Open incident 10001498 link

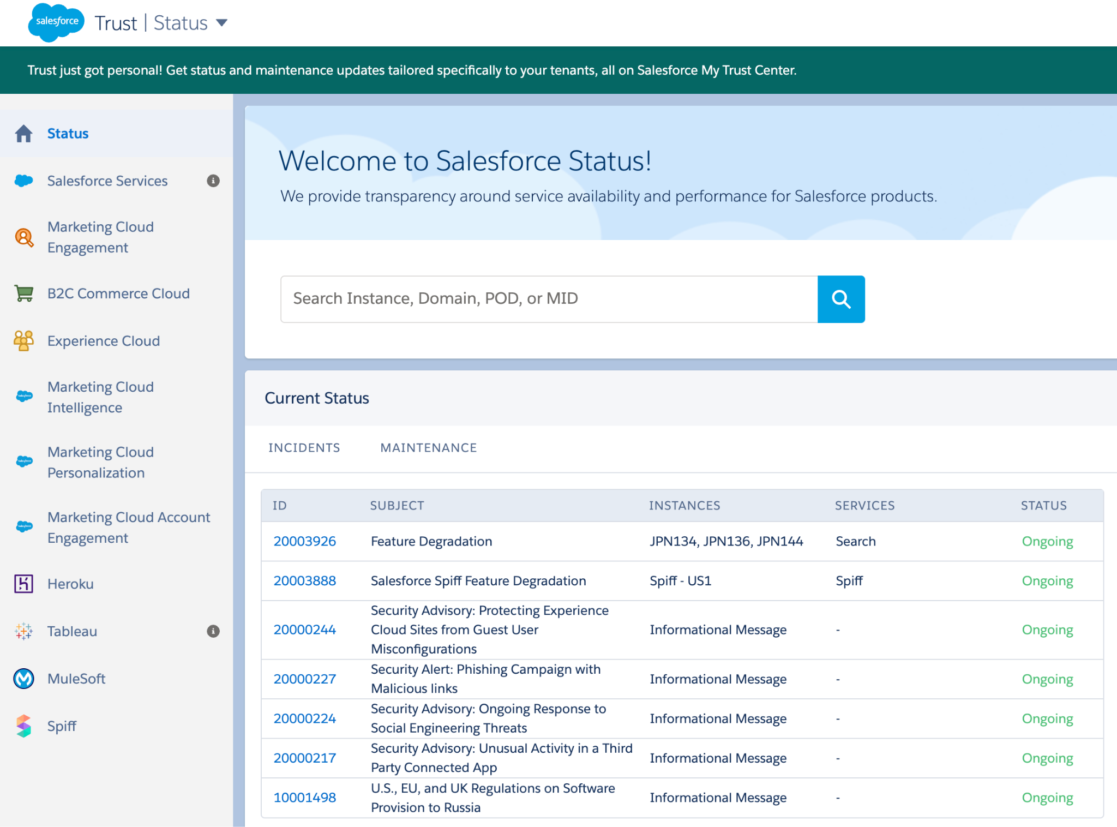pos(304,798)
